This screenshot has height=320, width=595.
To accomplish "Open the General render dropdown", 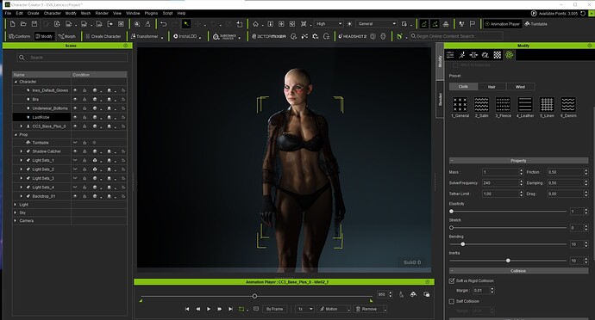I will click(377, 24).
